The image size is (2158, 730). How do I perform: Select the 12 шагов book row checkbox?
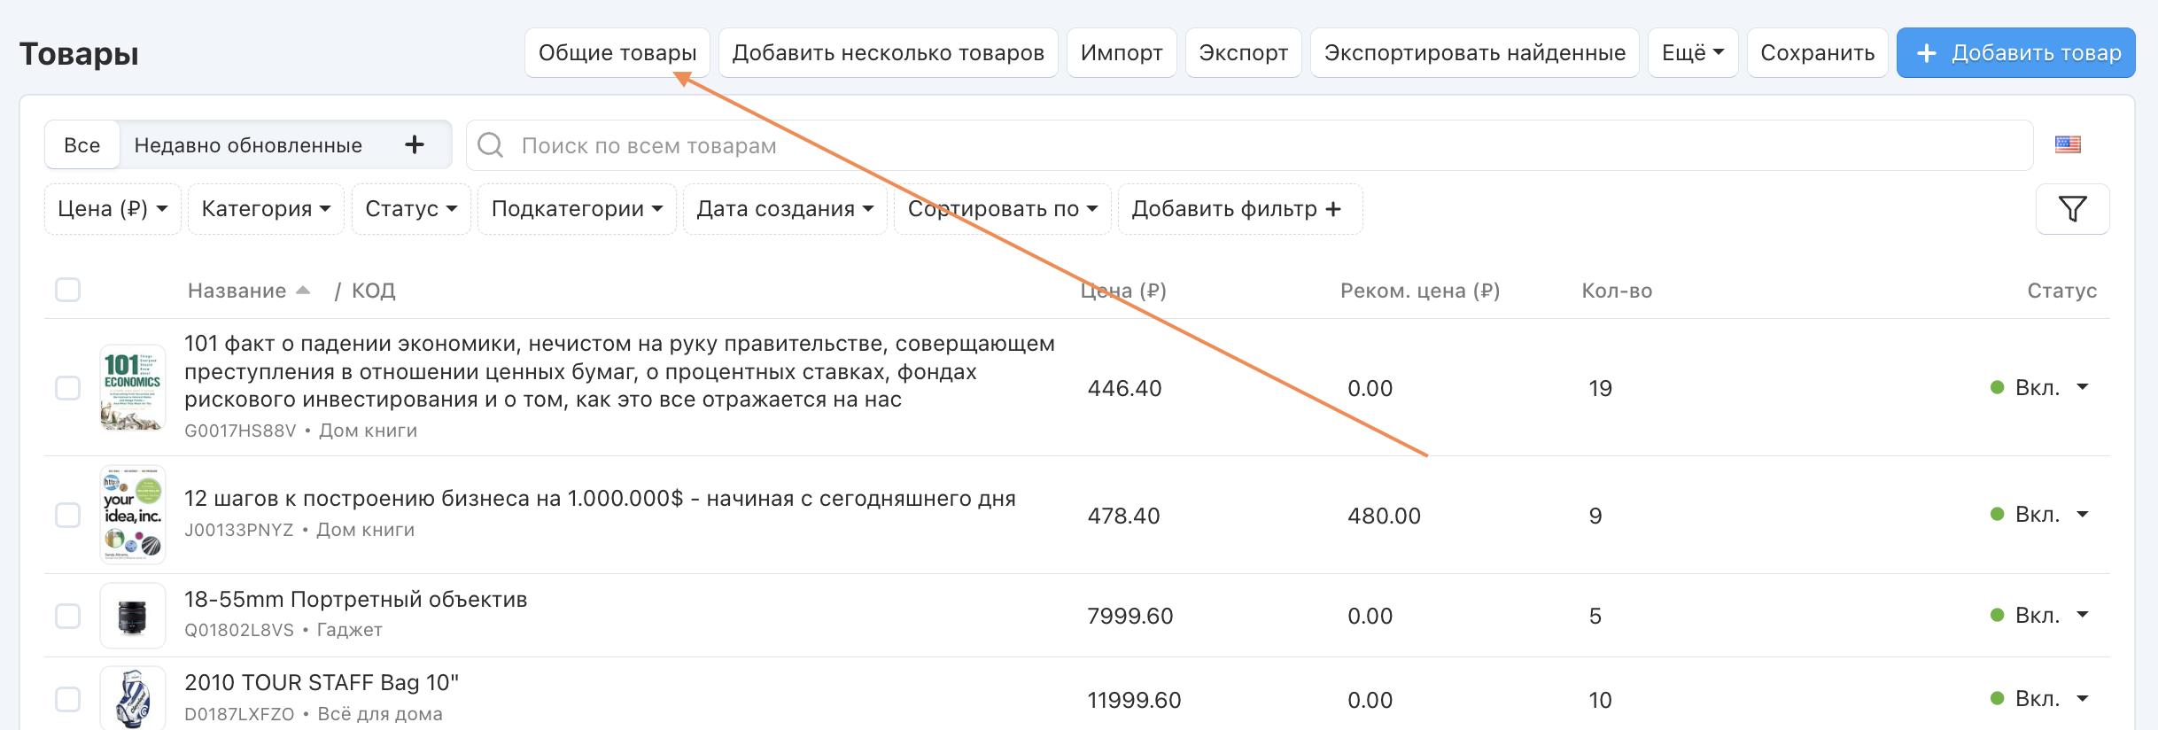[68, 515]
